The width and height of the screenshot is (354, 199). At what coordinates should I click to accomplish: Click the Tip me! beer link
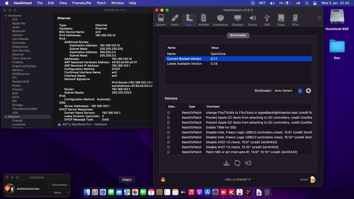click(x=312, y=180)
